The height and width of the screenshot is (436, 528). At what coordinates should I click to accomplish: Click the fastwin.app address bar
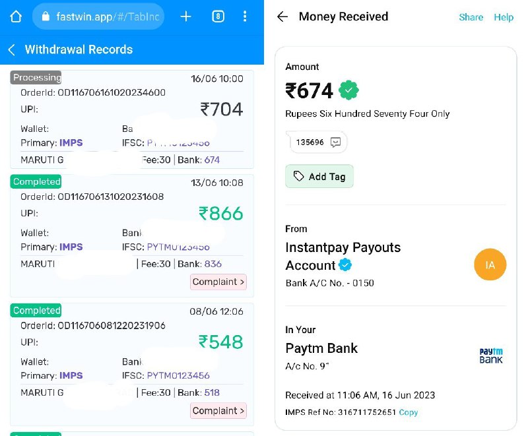click(x=98, y=16)
